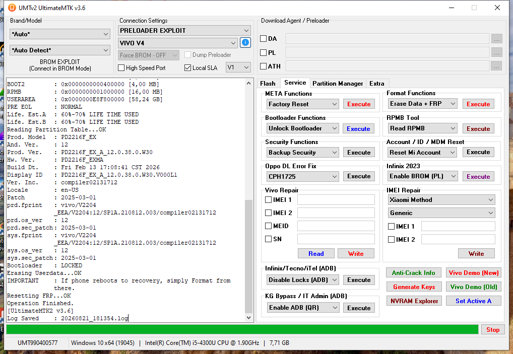
Task: Open the Brand *Auto* dropdown
Action: [x=60, y=34]
